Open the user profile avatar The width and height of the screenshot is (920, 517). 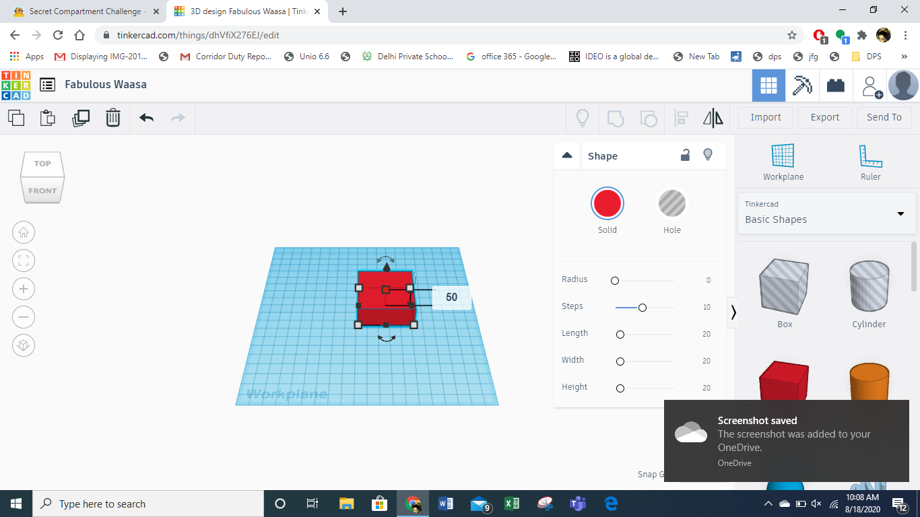click(903, 85)
